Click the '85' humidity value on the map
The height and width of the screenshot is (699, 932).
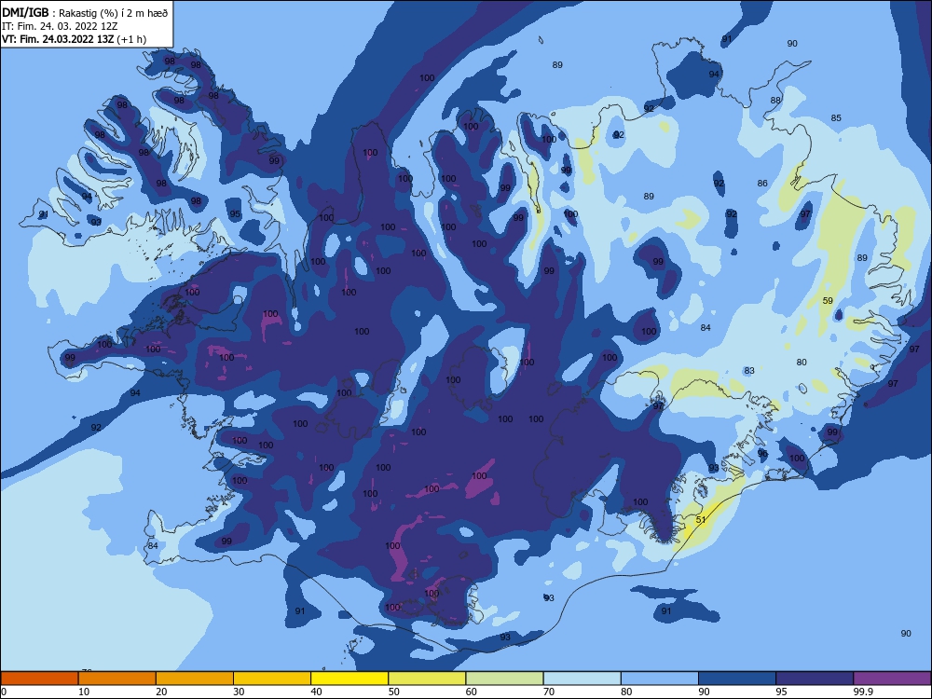[836, 117]
